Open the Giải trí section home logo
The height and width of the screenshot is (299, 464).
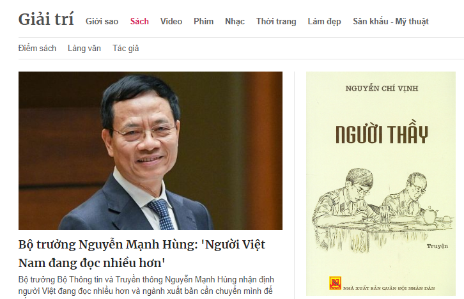pyautogui.click(x=46, y=20)
